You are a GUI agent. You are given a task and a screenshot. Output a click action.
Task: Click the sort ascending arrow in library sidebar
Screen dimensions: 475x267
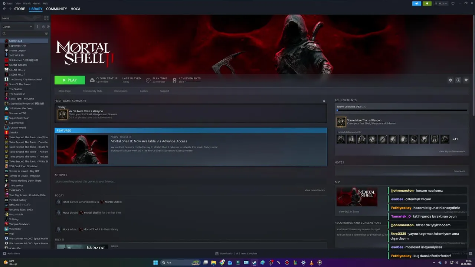point(37,27)
